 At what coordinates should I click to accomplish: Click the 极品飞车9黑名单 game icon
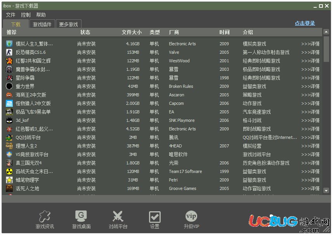pos(9,112)
